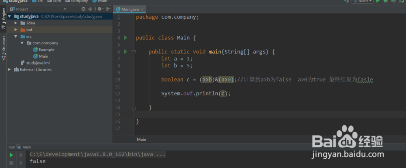Click the java command line in console

click(97, 155)
